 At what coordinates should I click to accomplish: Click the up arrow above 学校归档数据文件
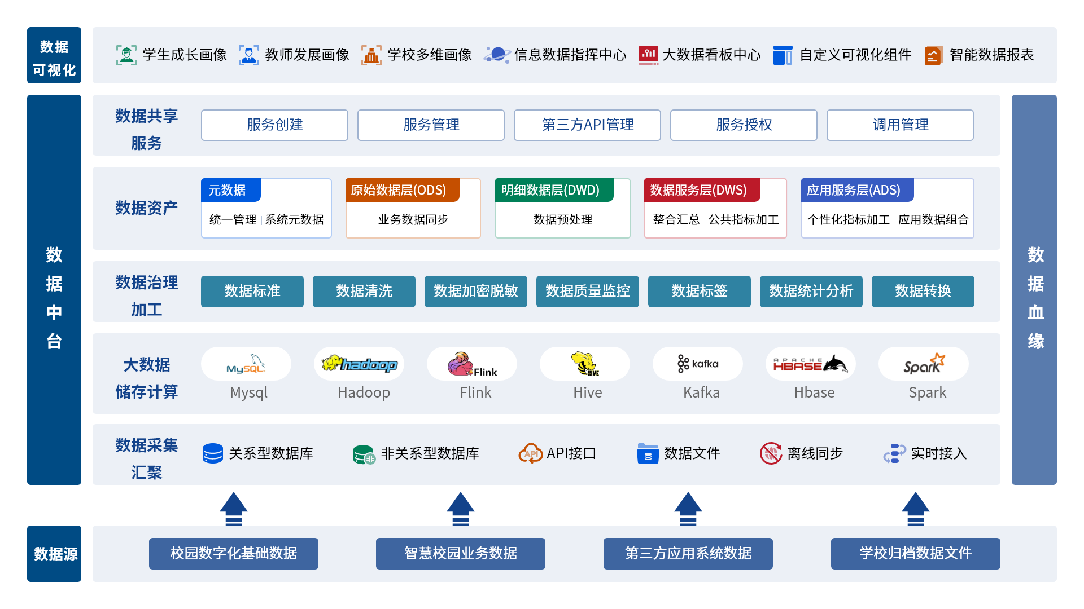[915, 509]
